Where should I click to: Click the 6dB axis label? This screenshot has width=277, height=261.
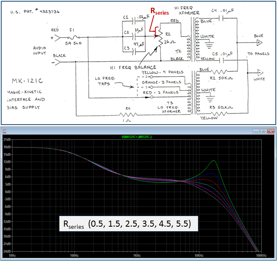(x=8, y=177)
